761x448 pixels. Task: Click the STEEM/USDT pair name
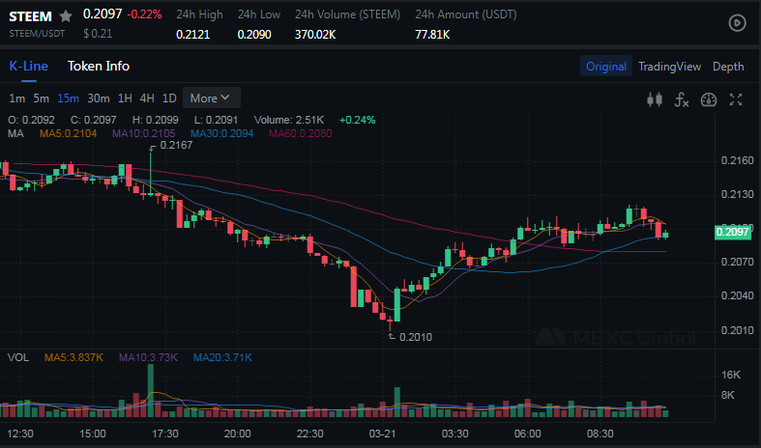coord(38,34)
